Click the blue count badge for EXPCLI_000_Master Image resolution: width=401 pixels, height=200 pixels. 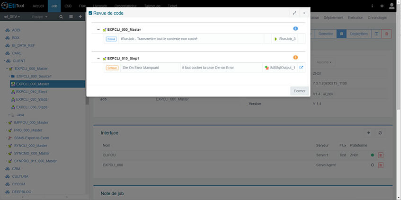coord(295,29)
